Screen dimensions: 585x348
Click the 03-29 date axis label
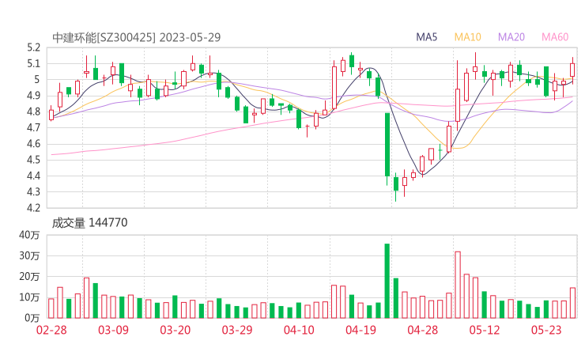[x=237, y=330]
